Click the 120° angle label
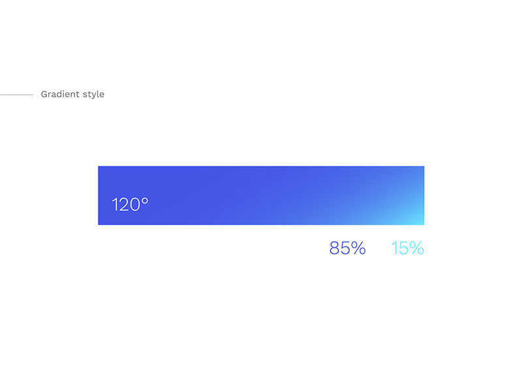This screenshot has height=391, width=522. coord(130,204)
